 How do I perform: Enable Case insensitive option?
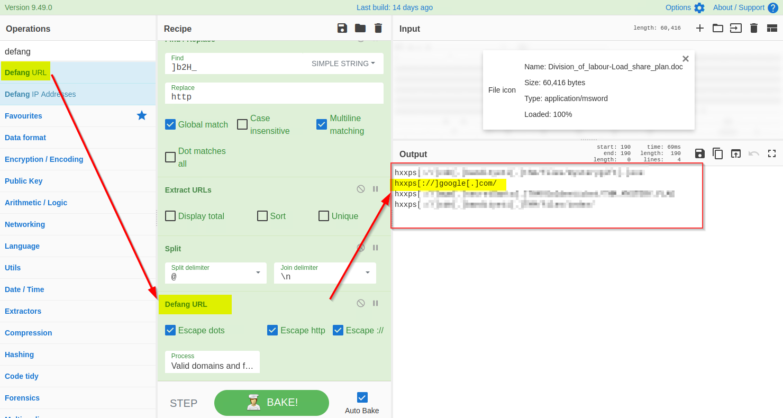coord(242,124)
